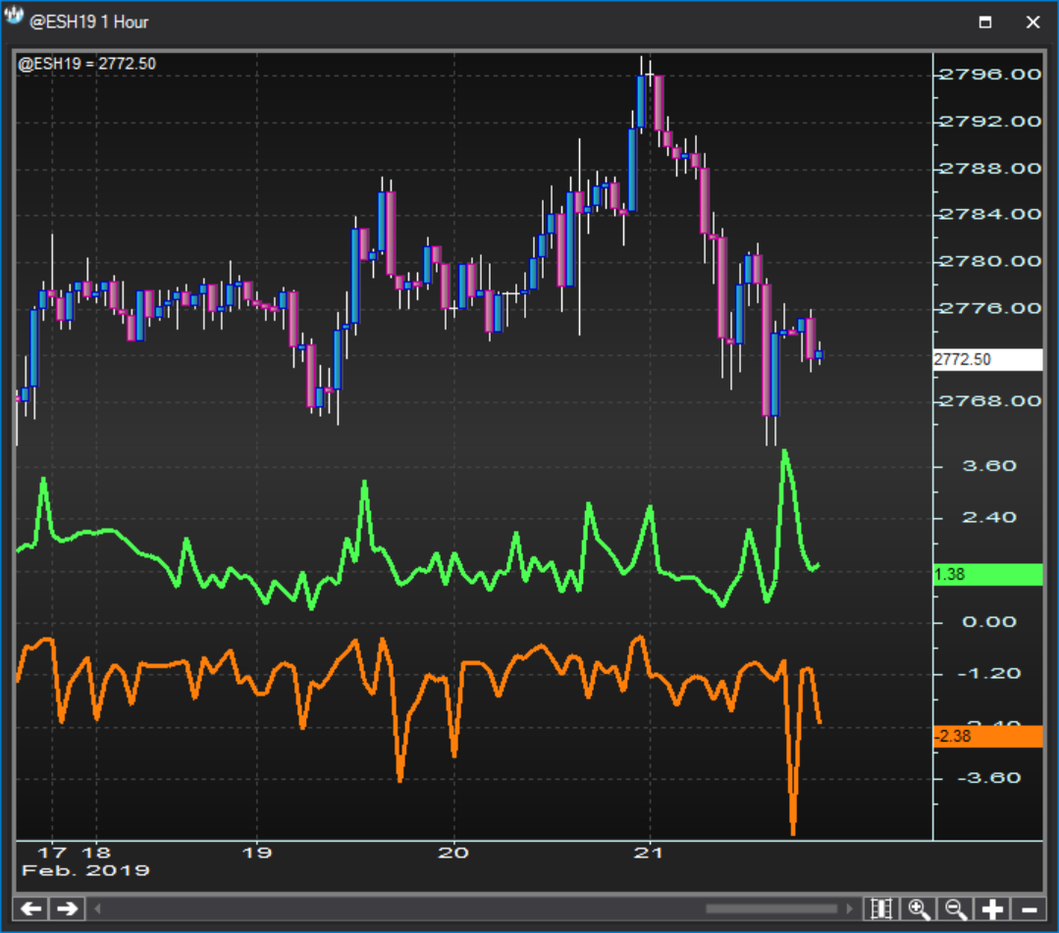Click the plus button in bottom toolbar
Screen dimensions: 1059x933
click(993, 908)
